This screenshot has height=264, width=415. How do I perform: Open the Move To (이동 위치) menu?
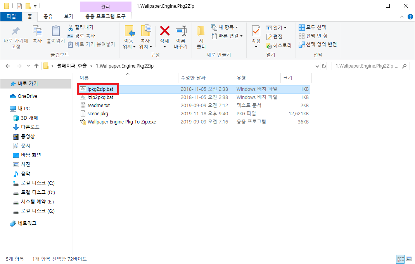(x=129, y=37)
